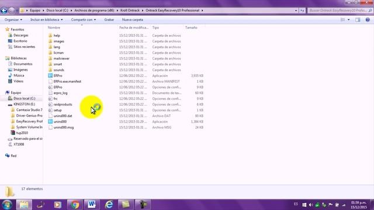Image resolution: width=374 pixels, height=210 pixels.
Task: Select the frc configuration file
Action: click(x=56, y=99)
